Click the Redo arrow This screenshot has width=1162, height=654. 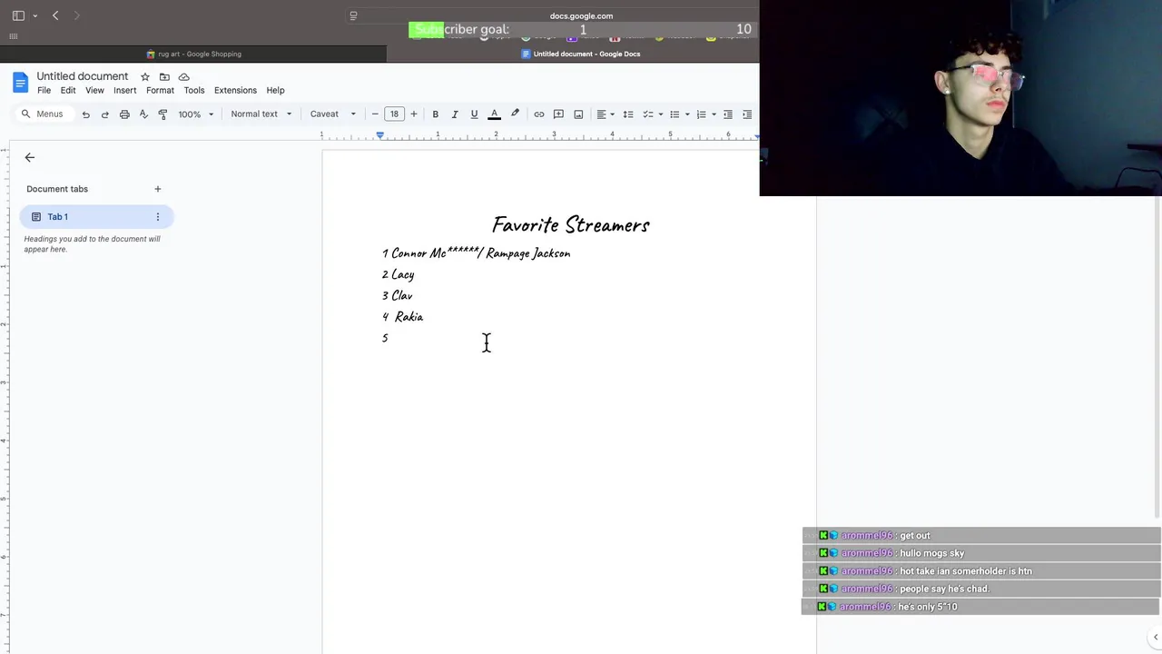coord(105,114)
